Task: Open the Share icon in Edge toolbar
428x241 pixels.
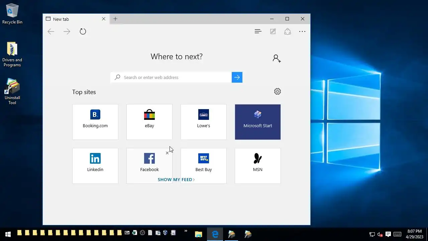Action: (x=288, y=31)
